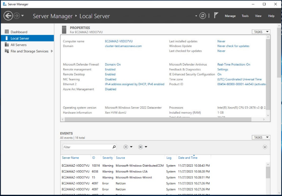Click the back navigation arrow

point(8,16)
